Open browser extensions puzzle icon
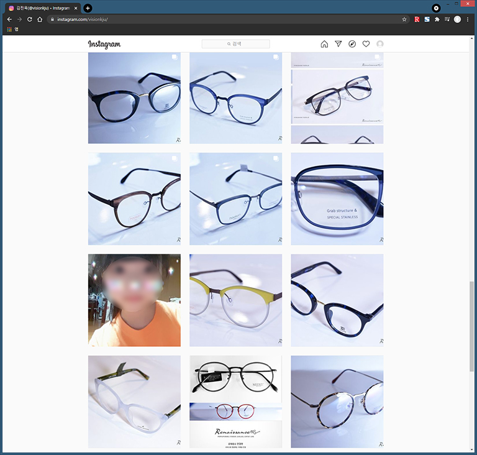Viewport: 477px width, 455px height. coord(437,19)
